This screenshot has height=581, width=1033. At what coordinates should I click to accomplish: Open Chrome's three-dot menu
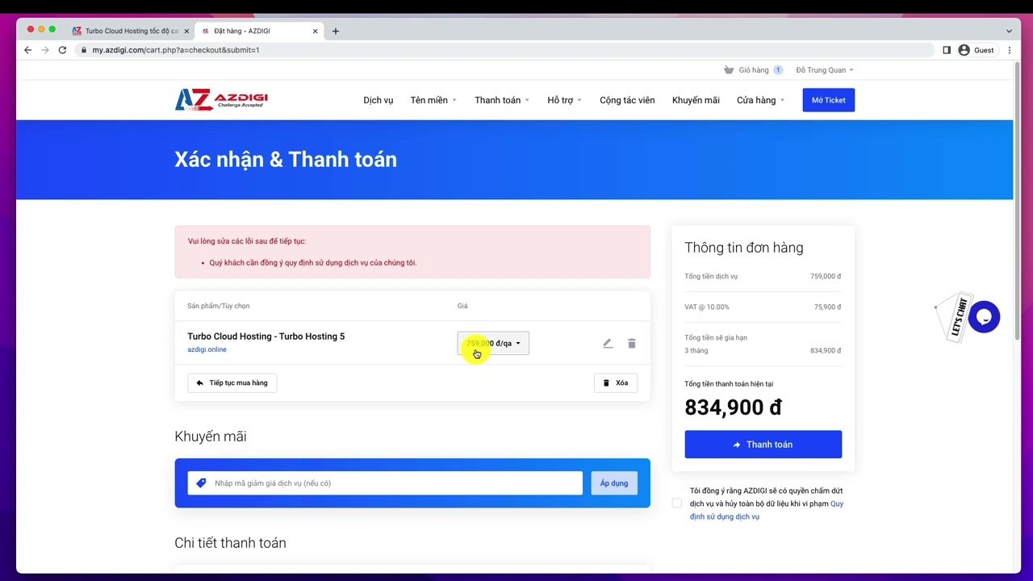click(1009, 50)
